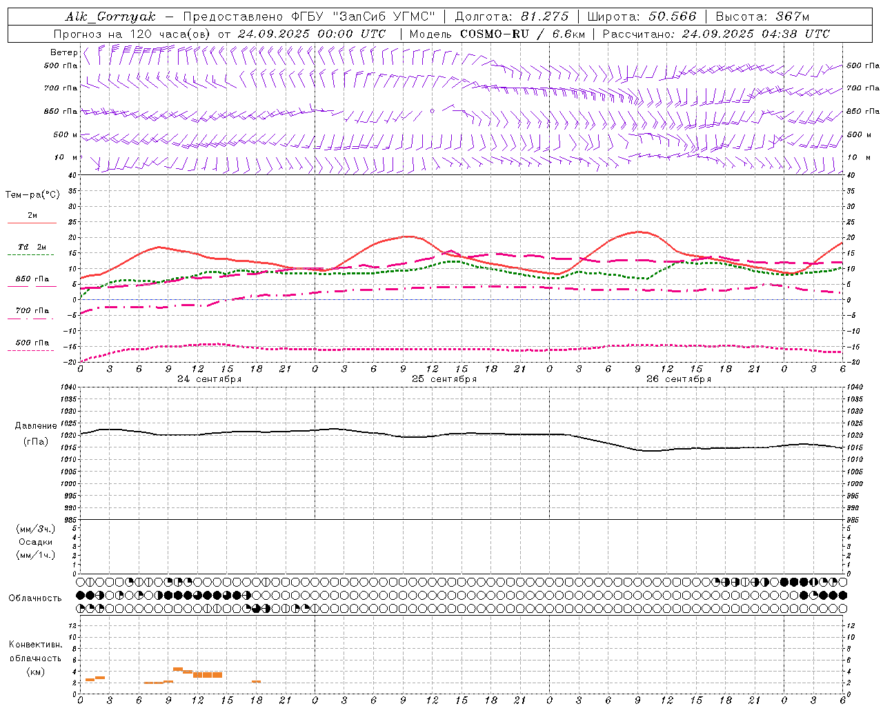
Task: Click the '850 гПа' temperature legend label
Action: click(32, 279)
